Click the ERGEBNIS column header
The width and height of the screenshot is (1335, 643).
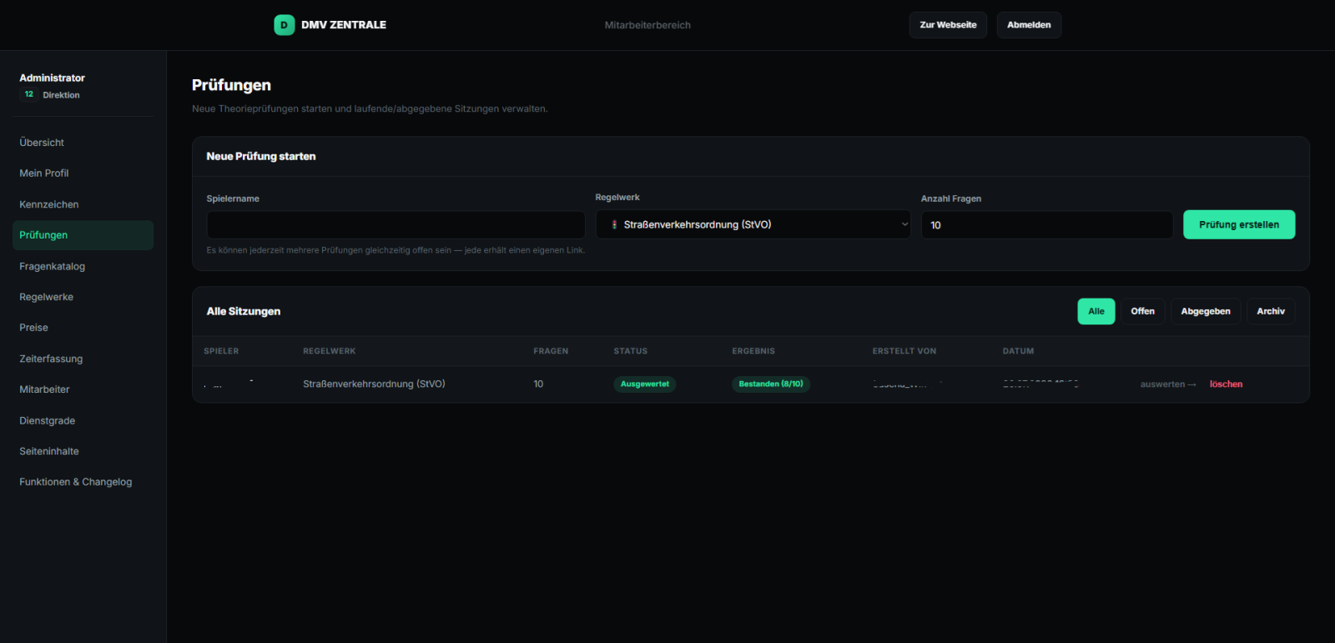753,351
